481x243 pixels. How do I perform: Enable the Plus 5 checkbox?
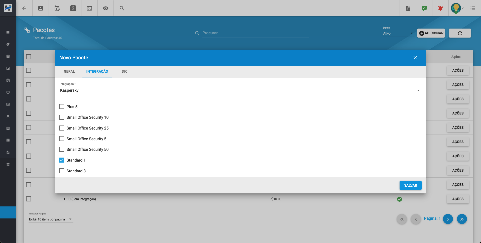62,107
